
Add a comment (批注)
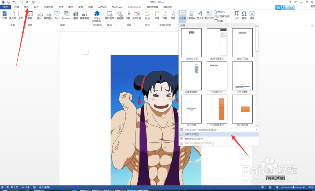click(147, 16)
